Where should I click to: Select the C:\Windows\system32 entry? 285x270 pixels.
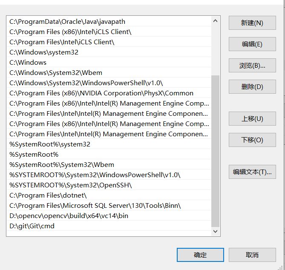click(x=109, y=52)
